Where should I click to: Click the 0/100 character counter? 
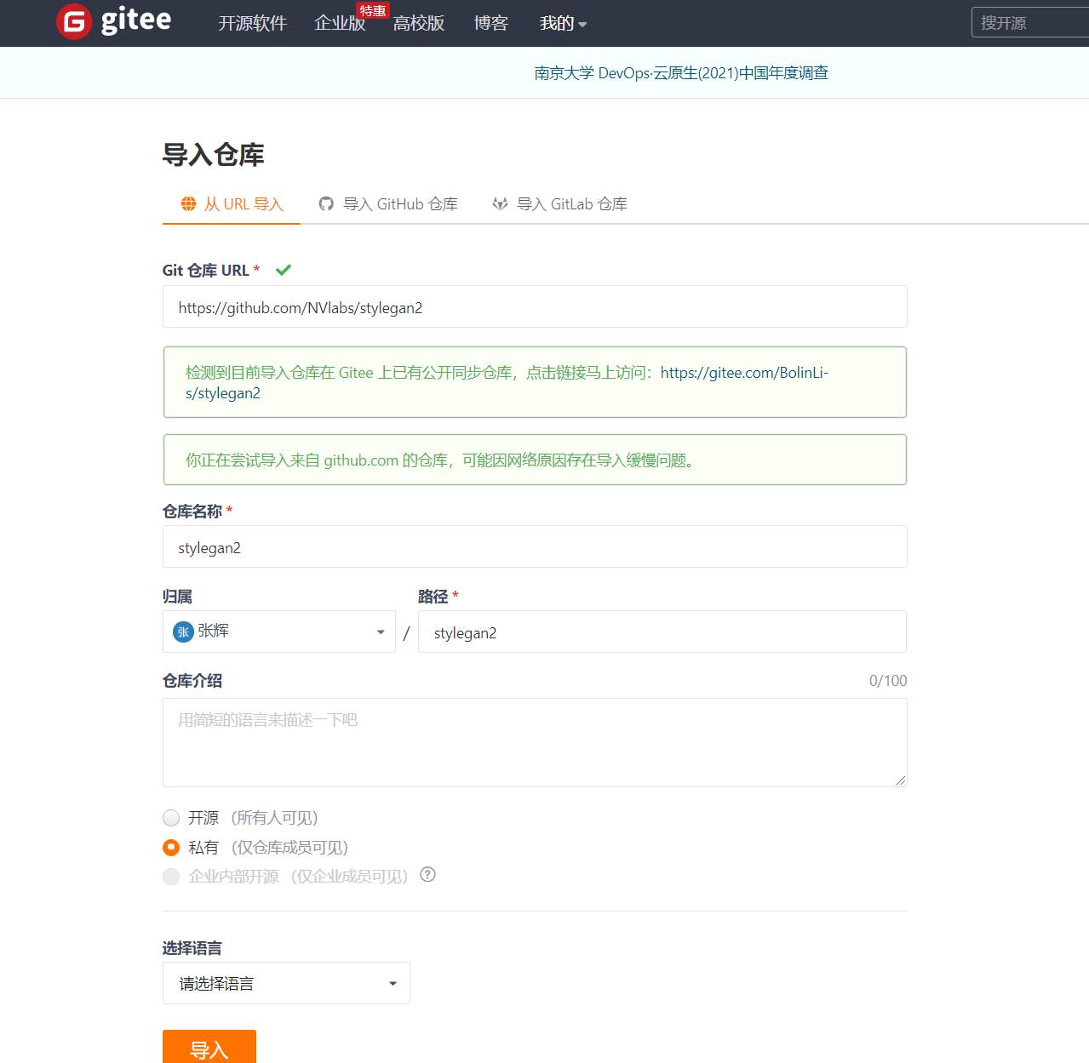(888, 681)
